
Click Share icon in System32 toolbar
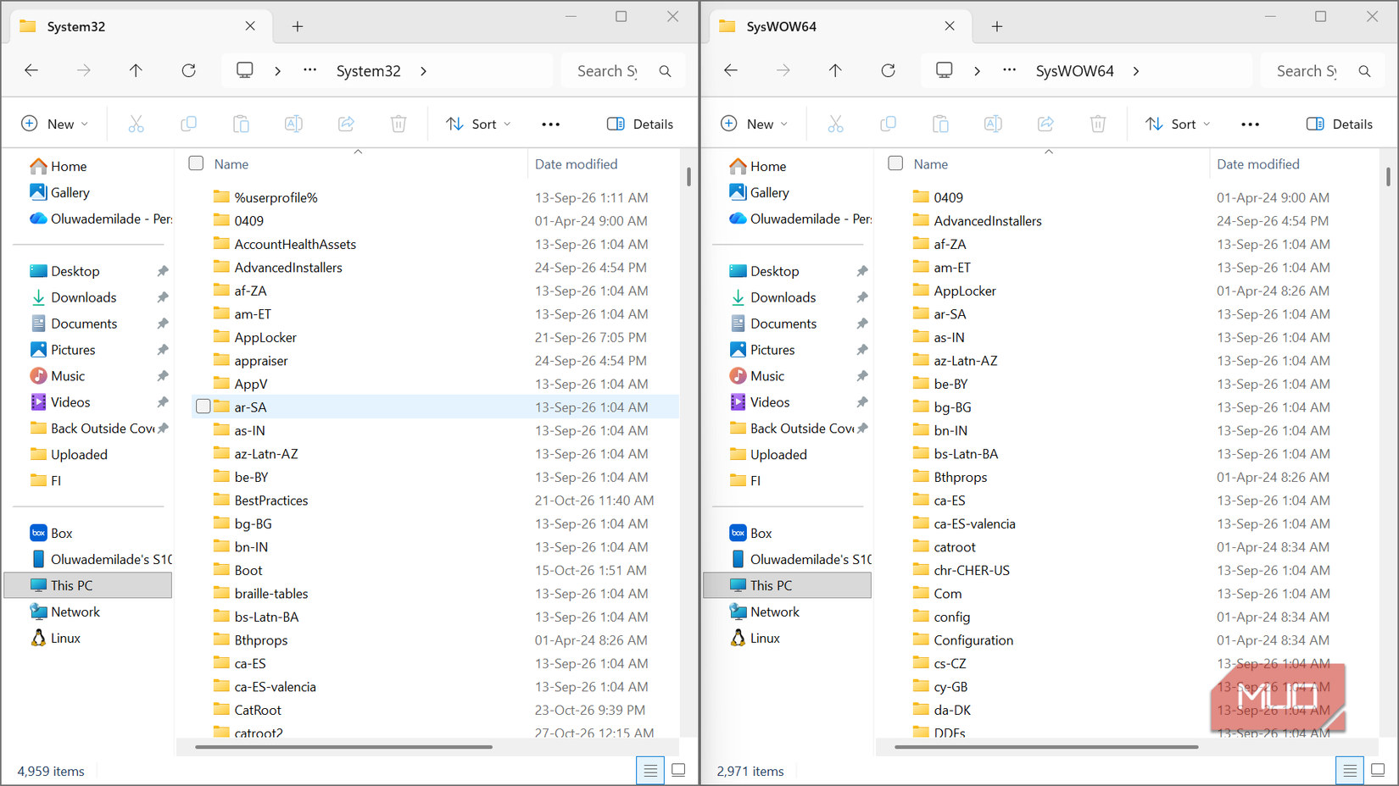(x=346, y=125)
